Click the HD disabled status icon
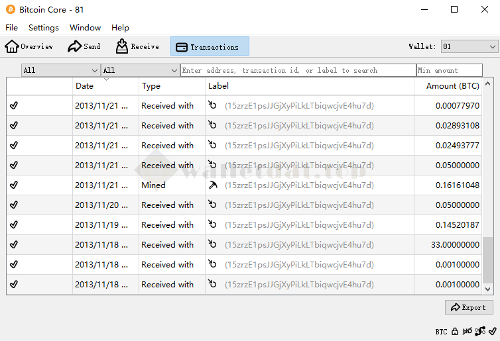Image resolution: width=500 pixels, height=341 pixels. pos(468,331)
